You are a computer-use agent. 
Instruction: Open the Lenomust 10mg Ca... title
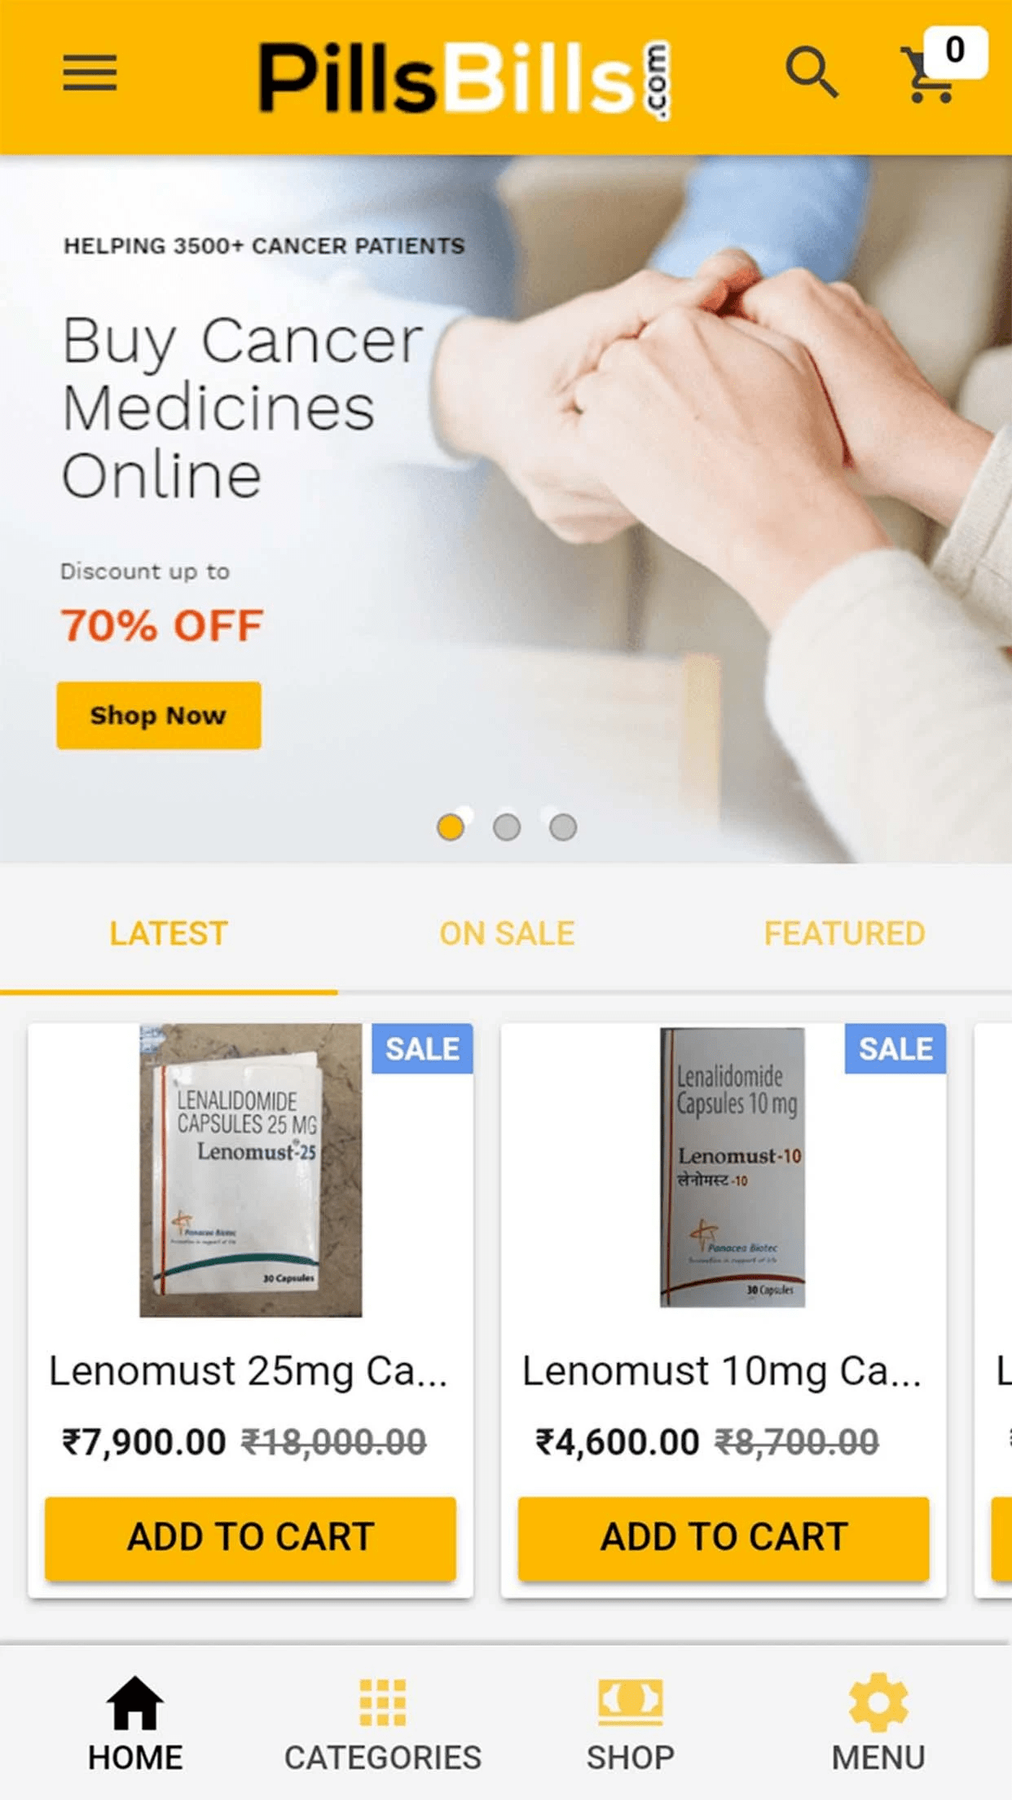coord(722,1371)
